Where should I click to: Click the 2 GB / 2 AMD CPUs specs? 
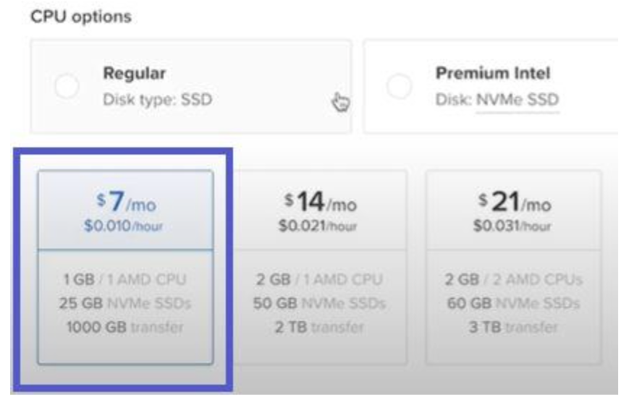coord(514,280)
